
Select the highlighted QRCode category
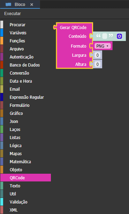click(26, 178)
